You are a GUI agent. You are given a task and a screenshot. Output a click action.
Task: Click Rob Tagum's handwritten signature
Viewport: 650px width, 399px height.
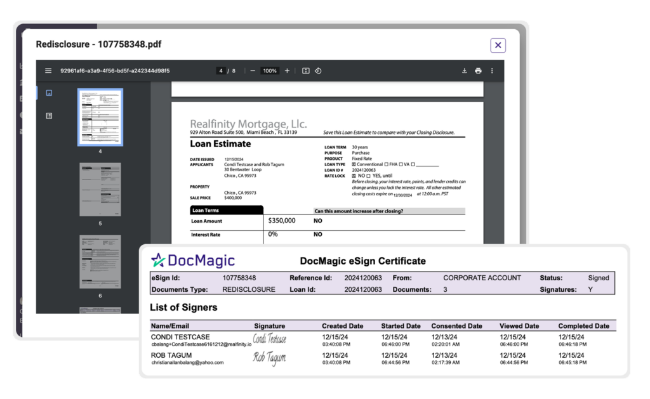[x=269, y=358]
